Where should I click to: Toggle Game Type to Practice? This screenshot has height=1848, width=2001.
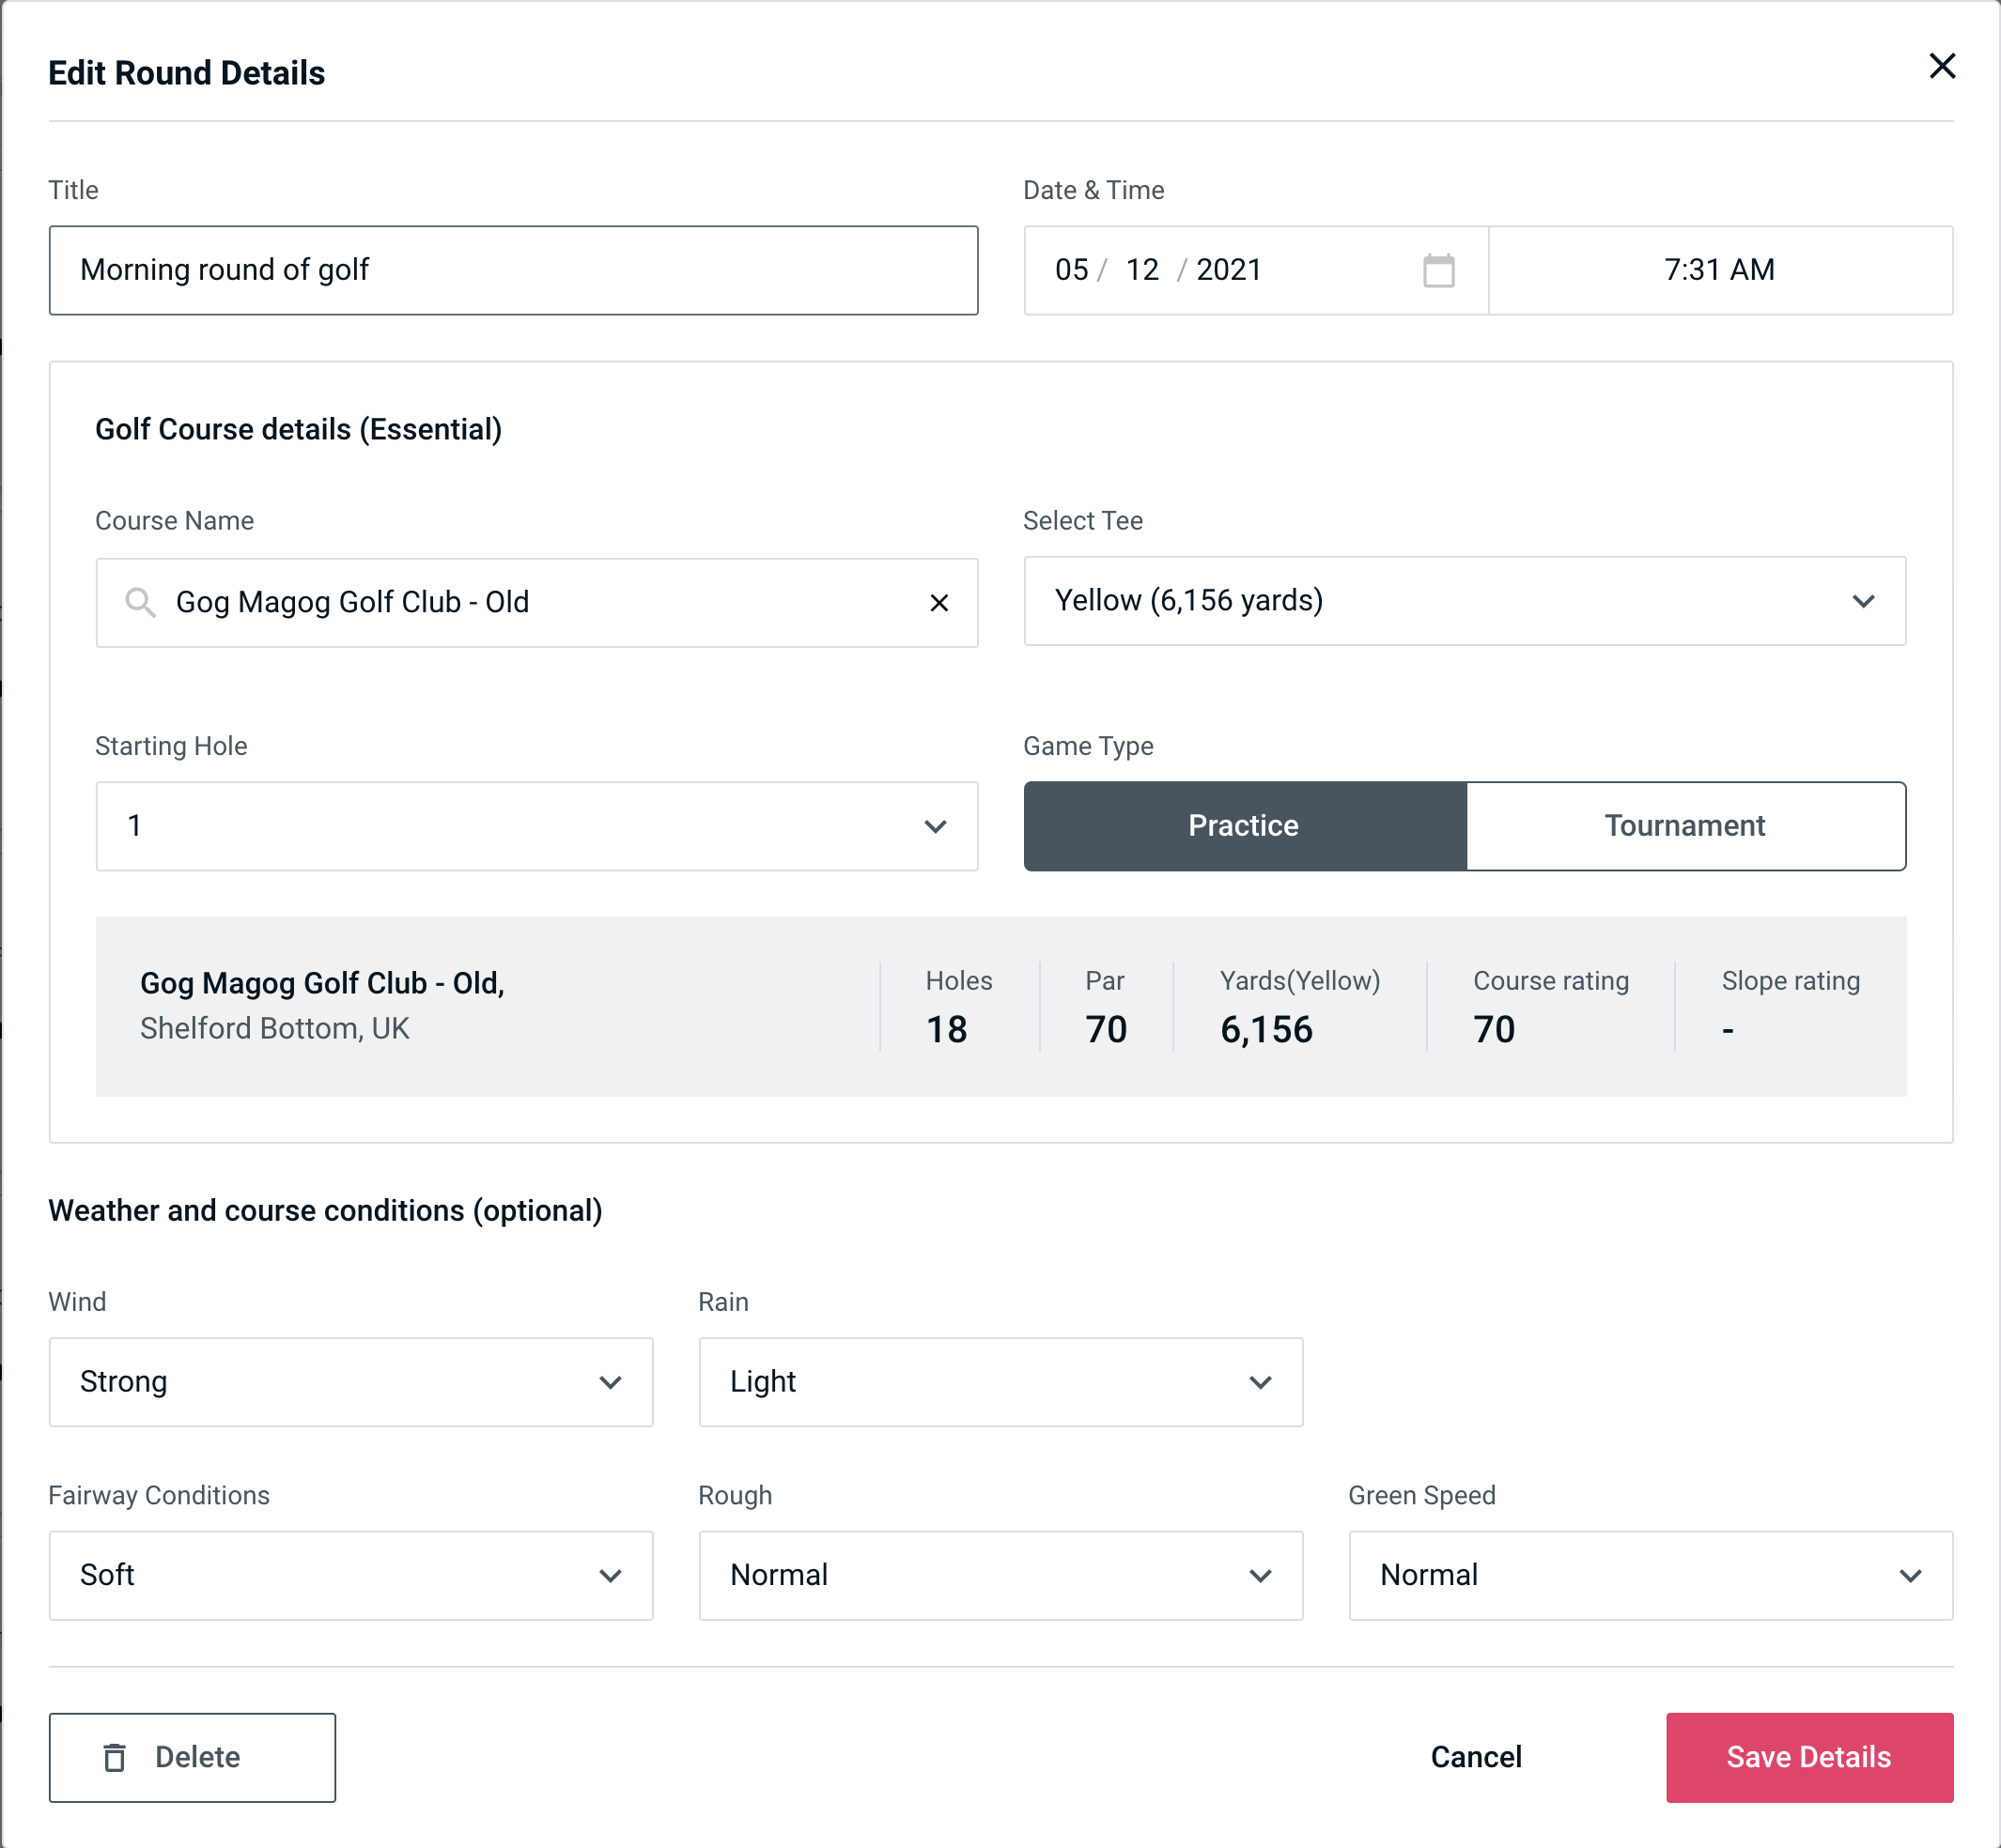(x=1245, y=825)
